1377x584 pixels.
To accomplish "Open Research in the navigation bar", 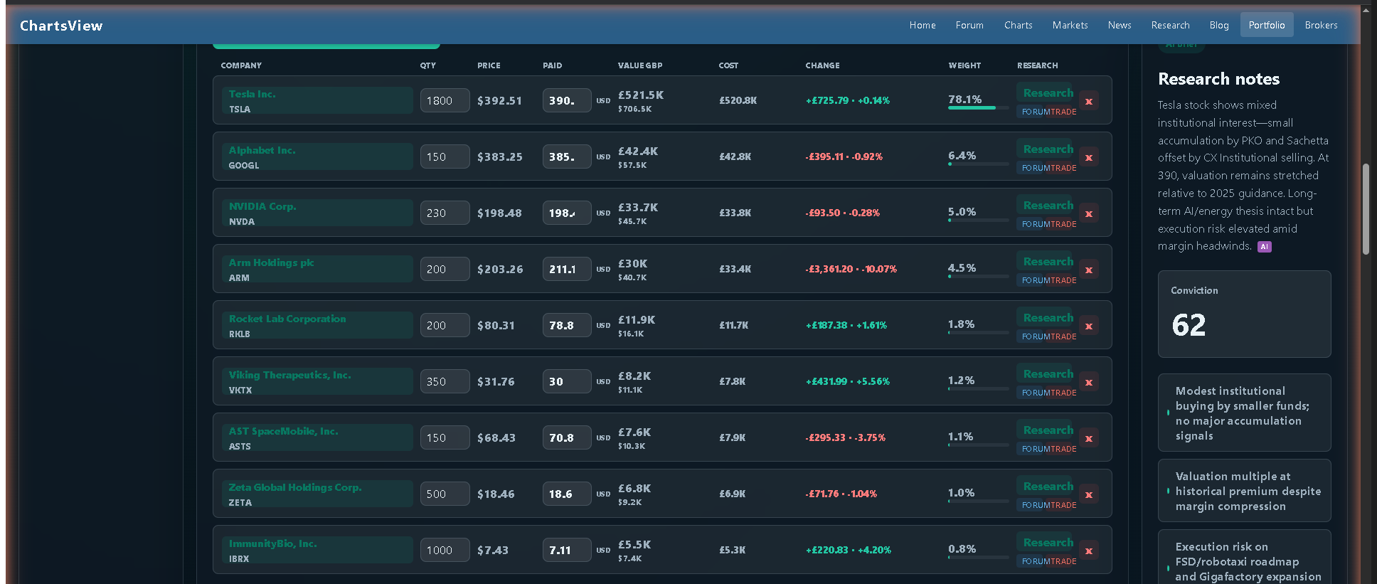I will [x=1170, y=25].
